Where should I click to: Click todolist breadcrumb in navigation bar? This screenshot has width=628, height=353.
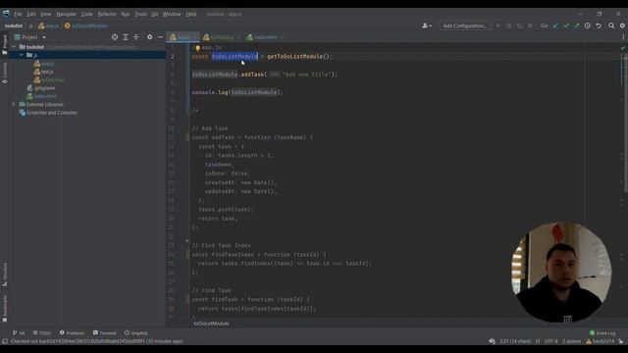pos(14,25)
